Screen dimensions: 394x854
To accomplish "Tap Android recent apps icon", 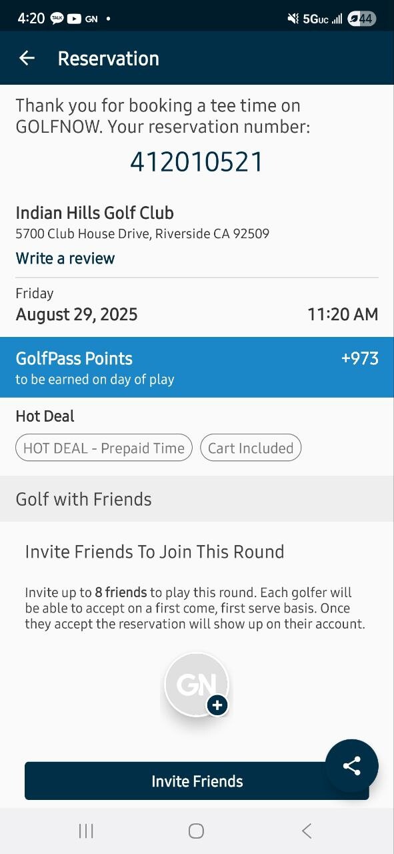I will pyautogui.click(x=86, y=831).
